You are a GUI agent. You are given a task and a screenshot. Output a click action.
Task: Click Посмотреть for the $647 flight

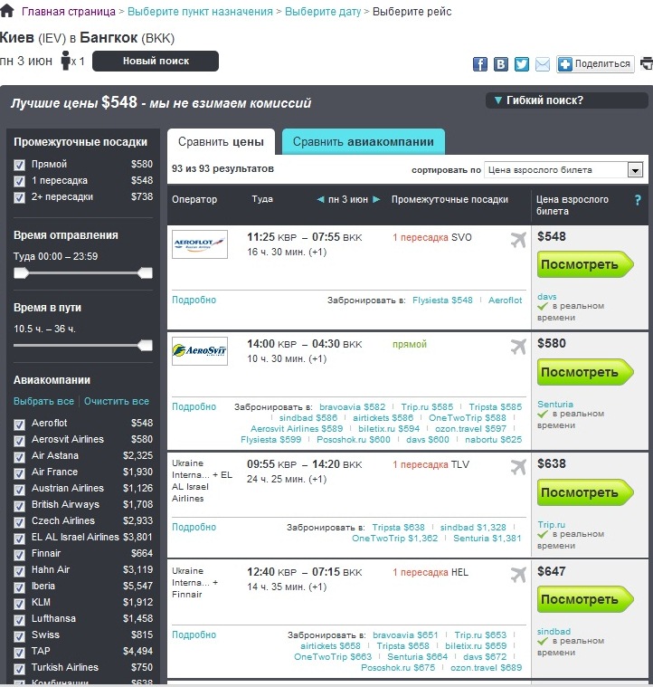(585, 599)
